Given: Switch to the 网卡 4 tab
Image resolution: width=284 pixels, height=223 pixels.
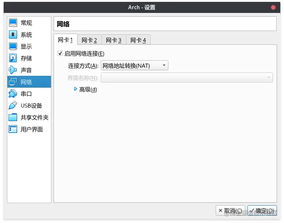Looking at the screenshot, I should pyautogui.click(x=138, y=40).
